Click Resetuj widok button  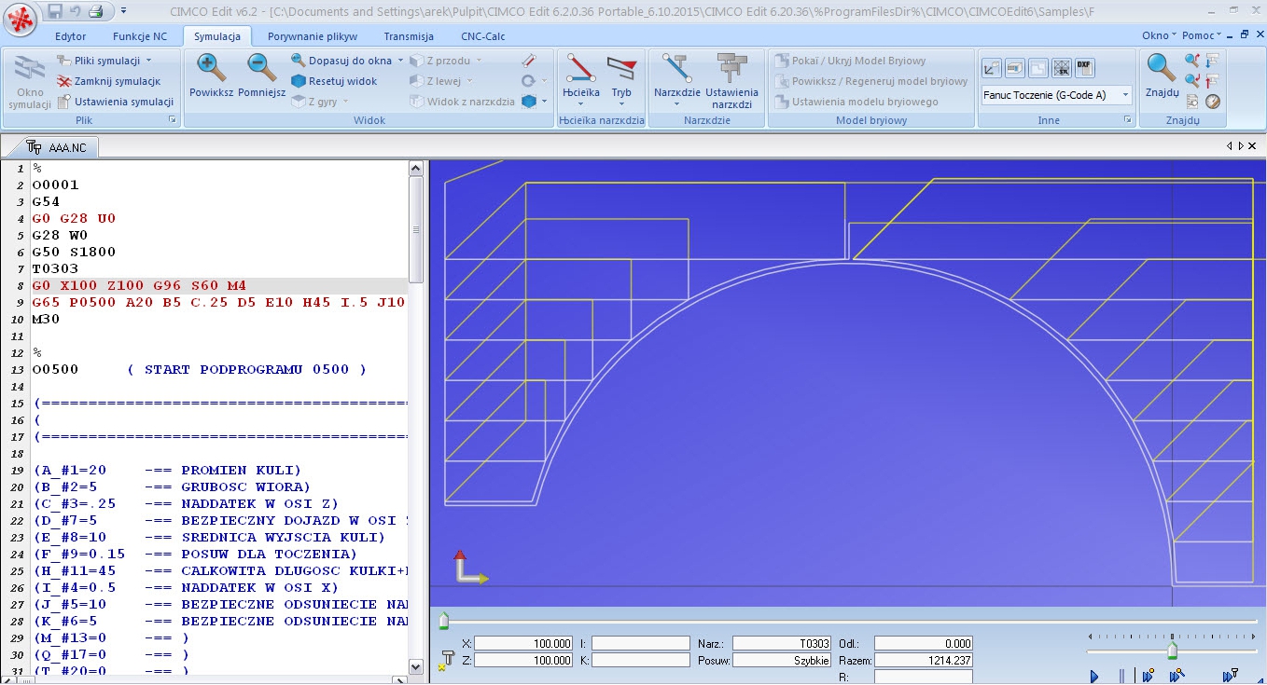335,81
